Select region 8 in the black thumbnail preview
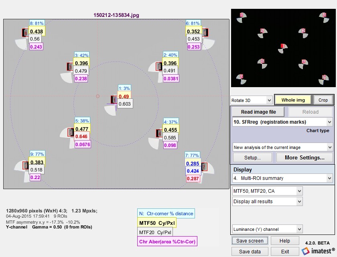337x257 pixels. tap(242, 15)
